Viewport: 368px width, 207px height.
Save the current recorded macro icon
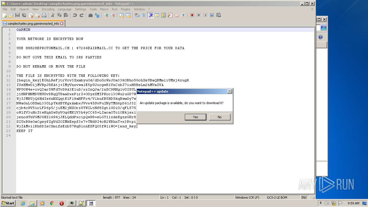coord(218,15)
